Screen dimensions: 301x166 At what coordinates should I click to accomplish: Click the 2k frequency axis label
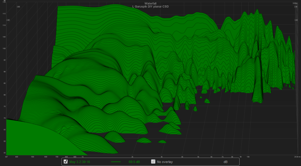point(132,157)
